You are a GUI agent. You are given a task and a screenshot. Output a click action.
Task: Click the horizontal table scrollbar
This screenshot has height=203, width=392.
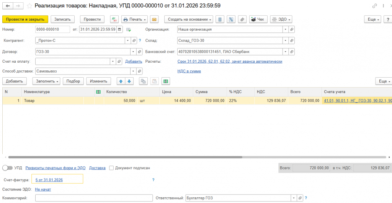coord(125,157)
